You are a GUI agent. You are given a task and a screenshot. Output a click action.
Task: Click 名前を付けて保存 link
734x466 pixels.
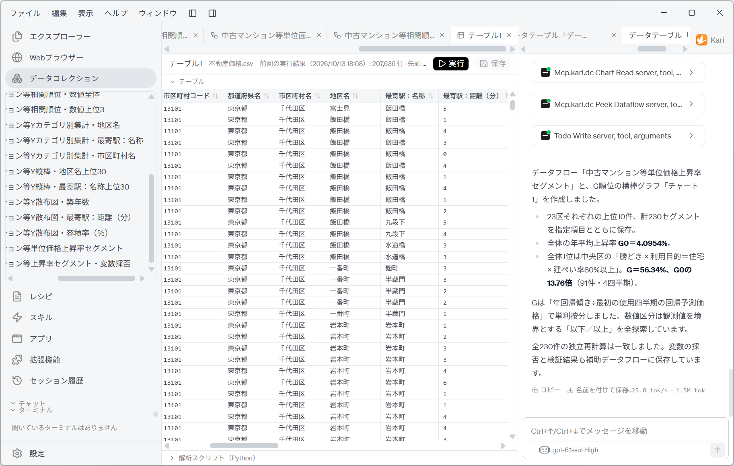598,390
